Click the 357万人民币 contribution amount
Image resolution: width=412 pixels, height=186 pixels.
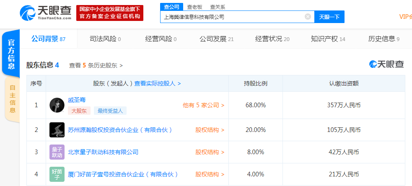[344, 105]
